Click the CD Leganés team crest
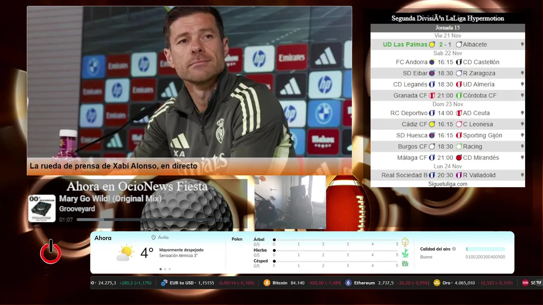 (x=432, y=84)
